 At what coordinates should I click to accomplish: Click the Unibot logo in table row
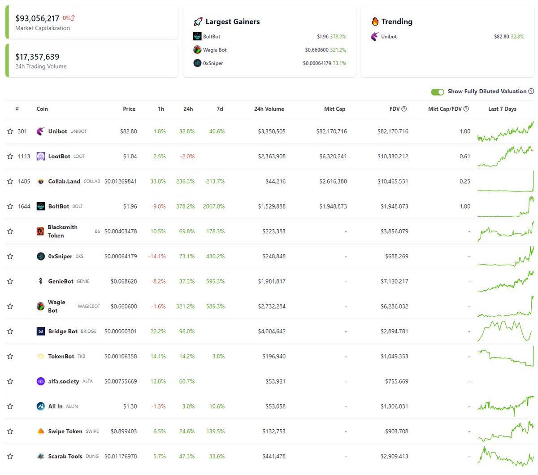coord(40,131)
